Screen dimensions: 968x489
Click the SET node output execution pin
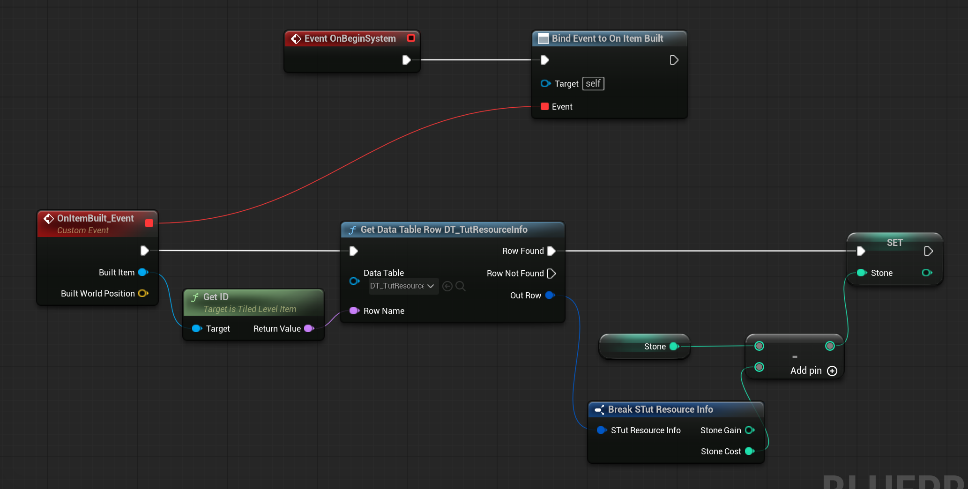point(928,252)
